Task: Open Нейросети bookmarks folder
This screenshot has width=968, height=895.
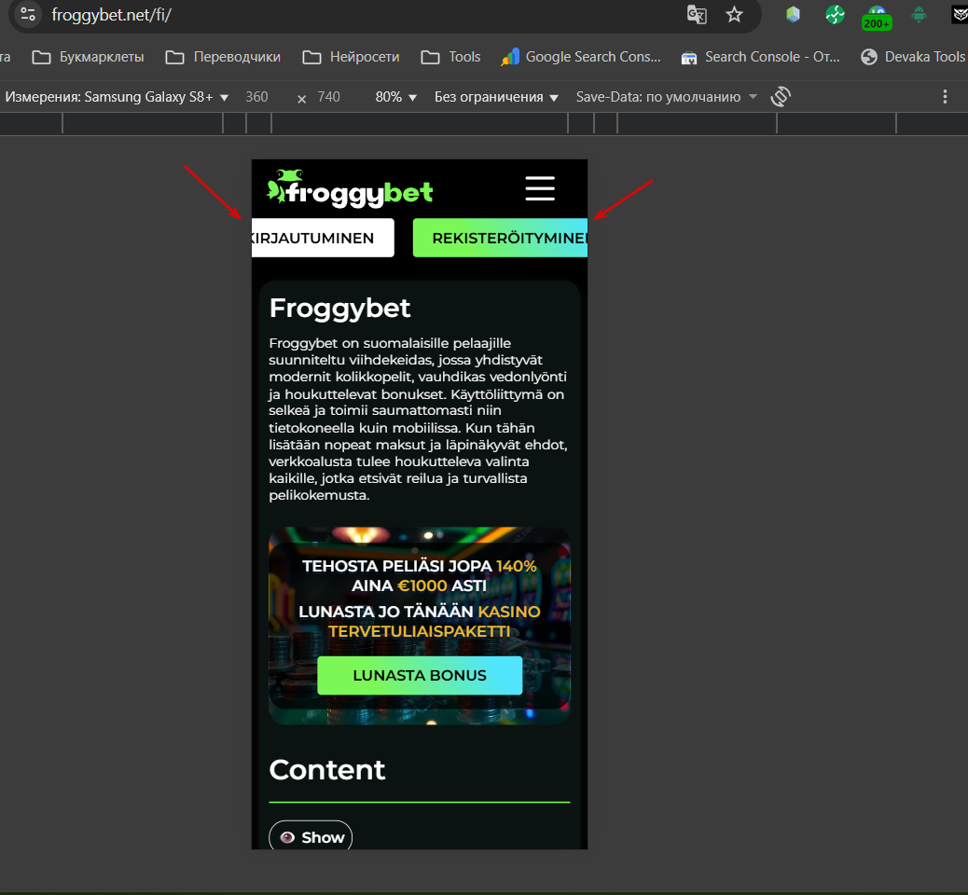Action: 351,57
